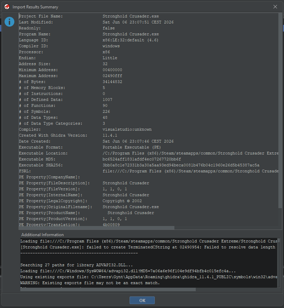This screenshot has width=284, height=308.
Task: Click 'Portable Executable (PE)' format value
Action: [x=132, y=147]
